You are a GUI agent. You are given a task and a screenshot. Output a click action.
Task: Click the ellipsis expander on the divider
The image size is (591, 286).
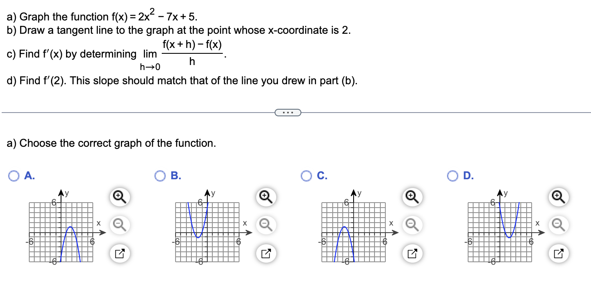[288, 112]
